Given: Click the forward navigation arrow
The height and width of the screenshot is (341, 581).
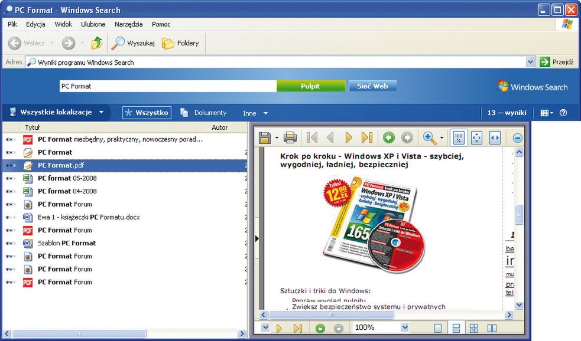Looking at the screenshot, I should pos(69,43).
